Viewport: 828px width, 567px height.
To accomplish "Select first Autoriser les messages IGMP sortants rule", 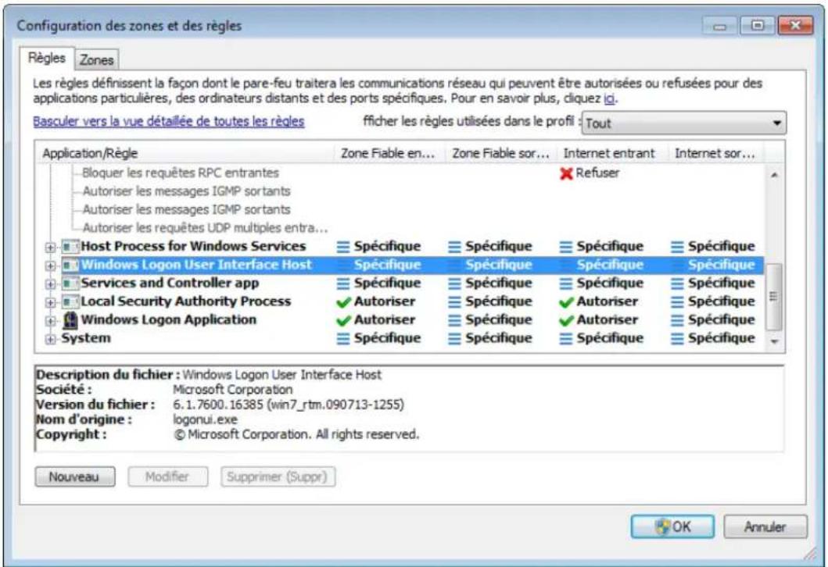I will pos(186,191).
